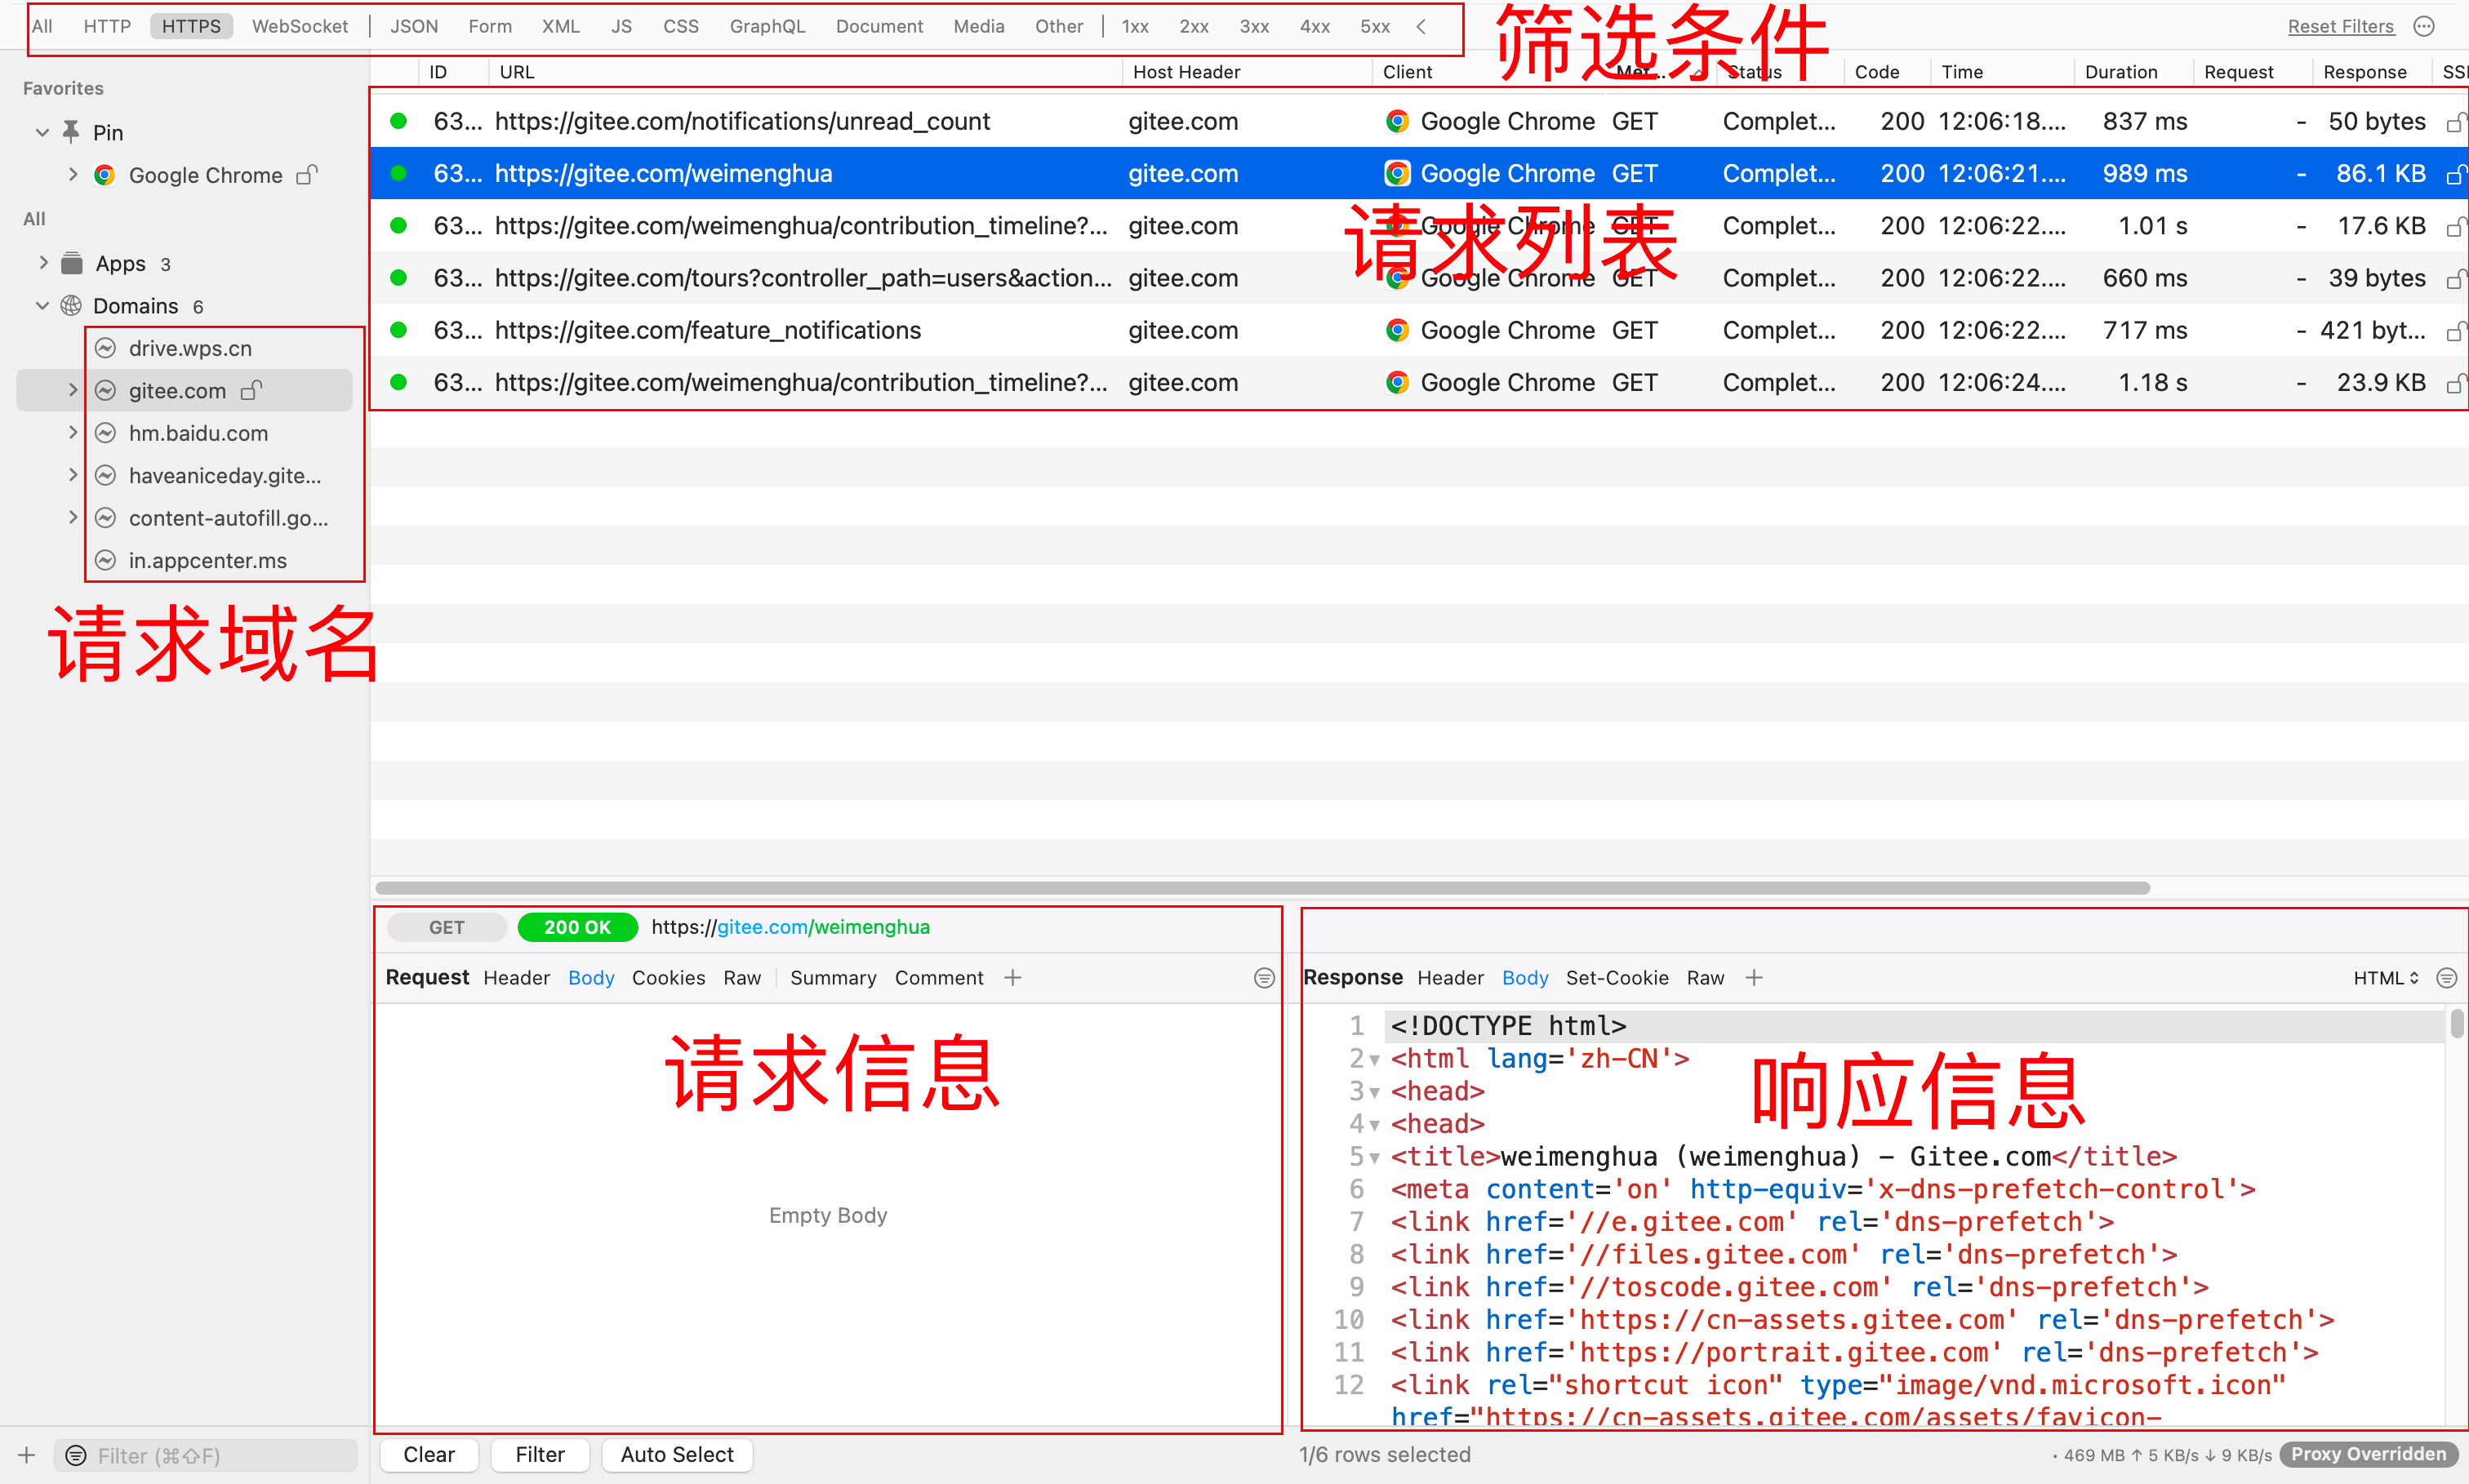Click the lock icon next to gitee.com
Viewport: 2469px width, 1484px height.
(251, 390)
